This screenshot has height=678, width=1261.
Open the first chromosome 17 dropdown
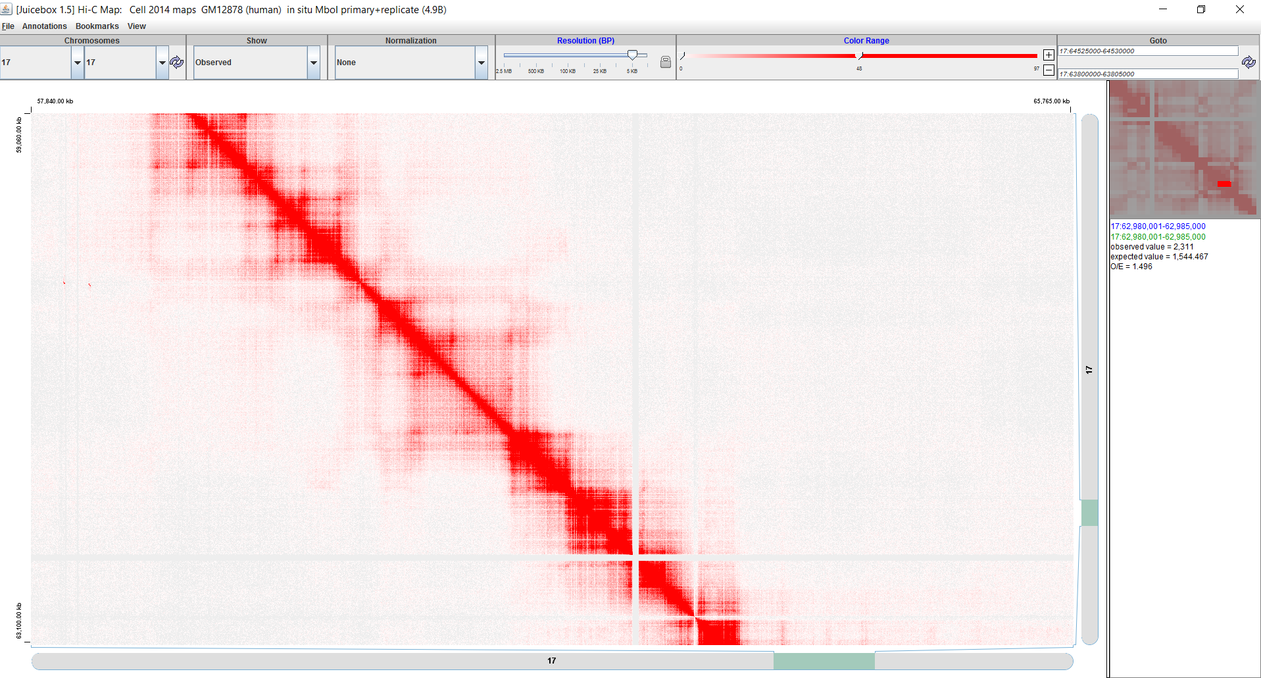78,63
